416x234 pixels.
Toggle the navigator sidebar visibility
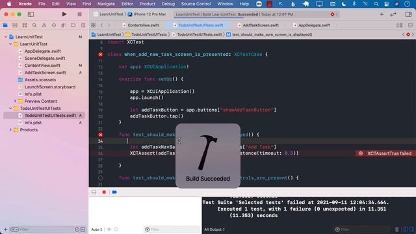coord(31,14)
